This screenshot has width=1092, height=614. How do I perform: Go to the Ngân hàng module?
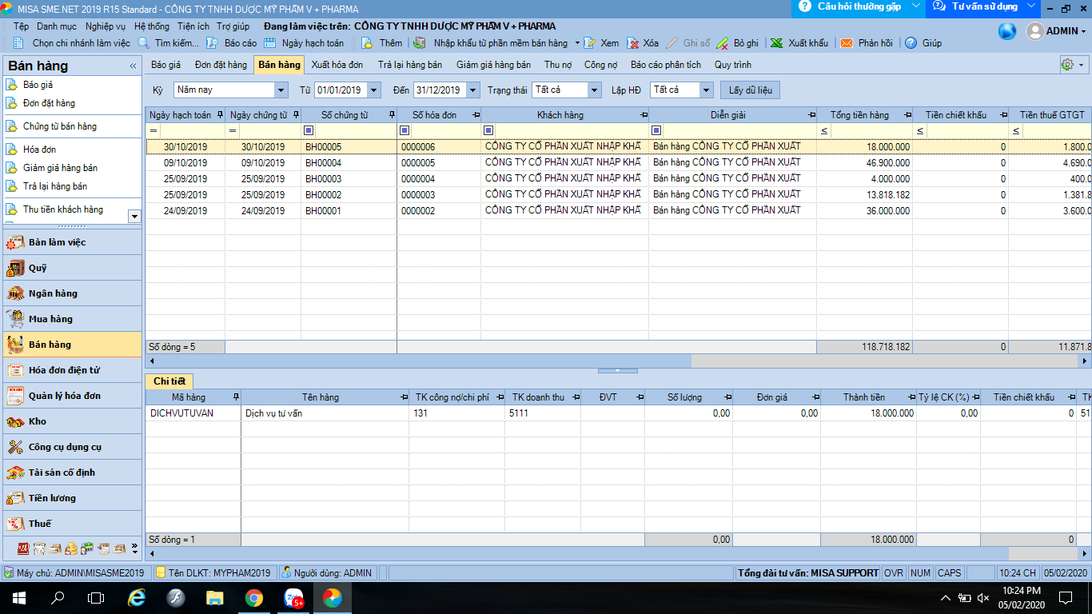tap(72, 293)
